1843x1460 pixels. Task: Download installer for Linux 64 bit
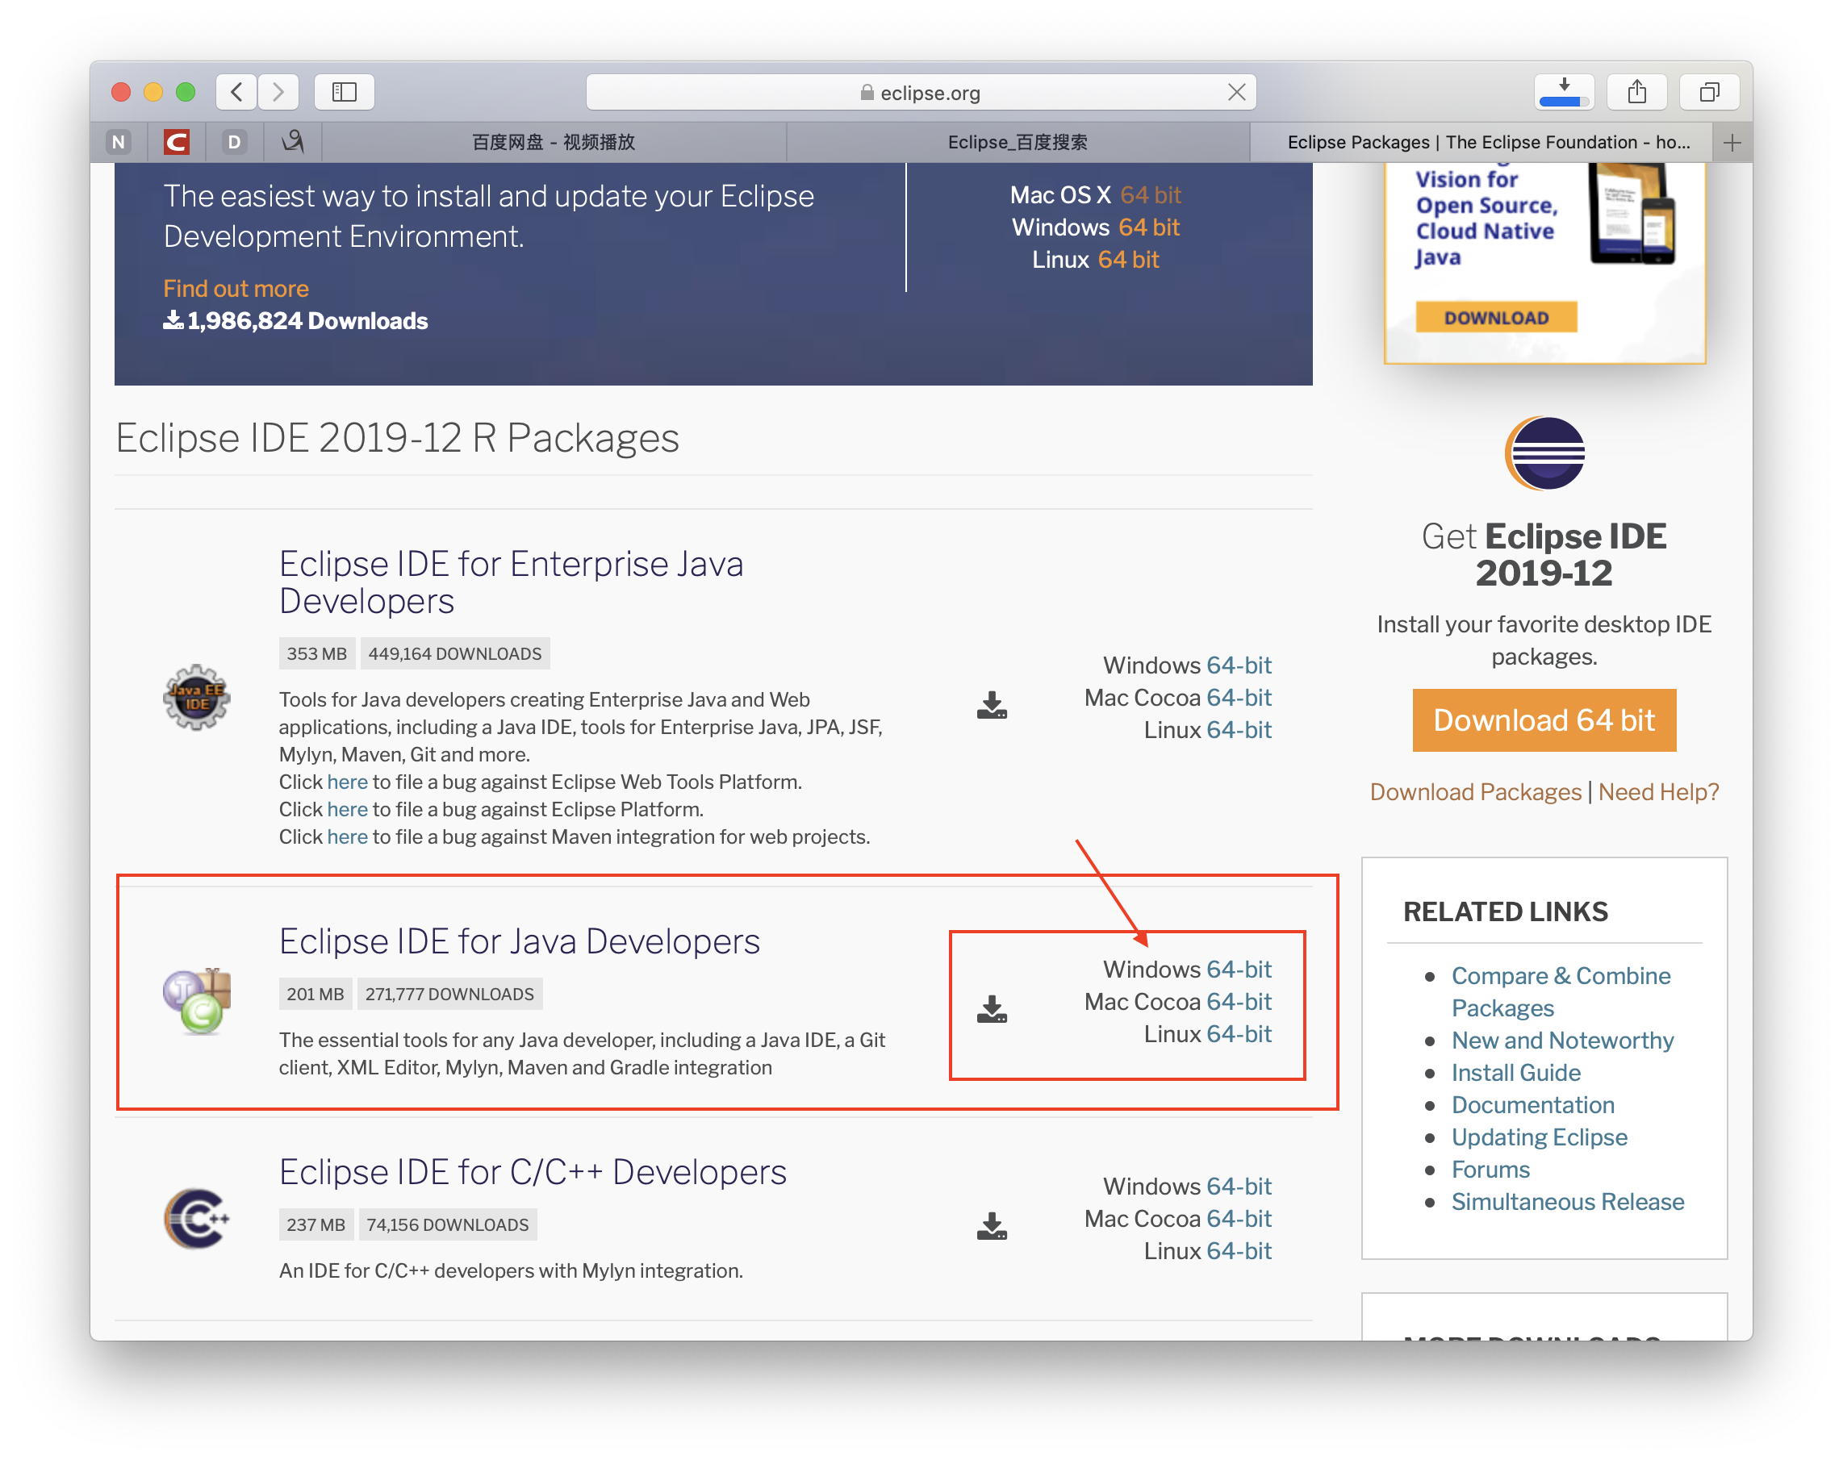click(x=1128, y=260)
